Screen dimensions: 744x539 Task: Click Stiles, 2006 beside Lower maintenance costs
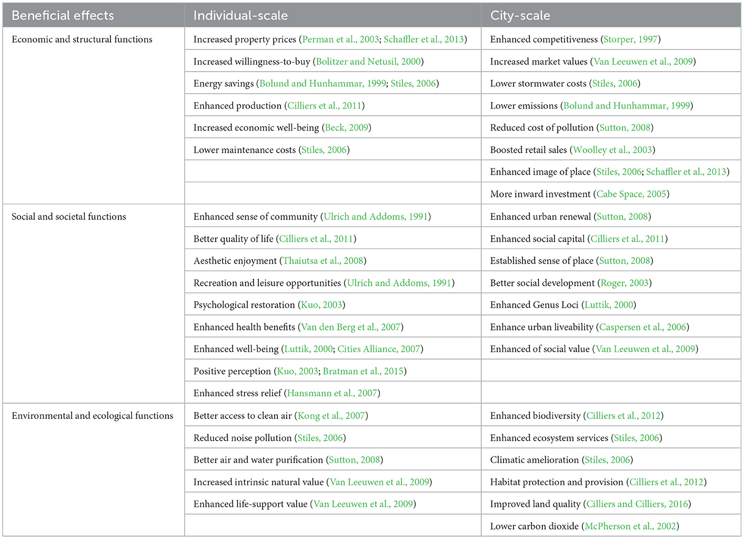click(324, 150)
